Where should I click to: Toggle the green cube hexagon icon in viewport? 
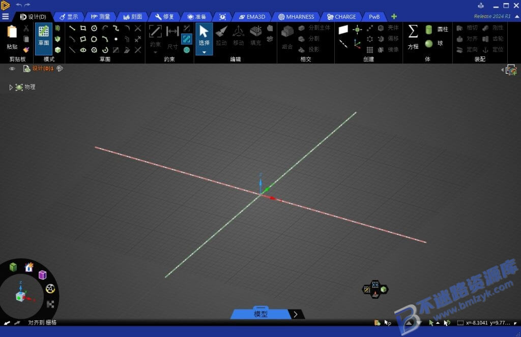click(384, 290)
